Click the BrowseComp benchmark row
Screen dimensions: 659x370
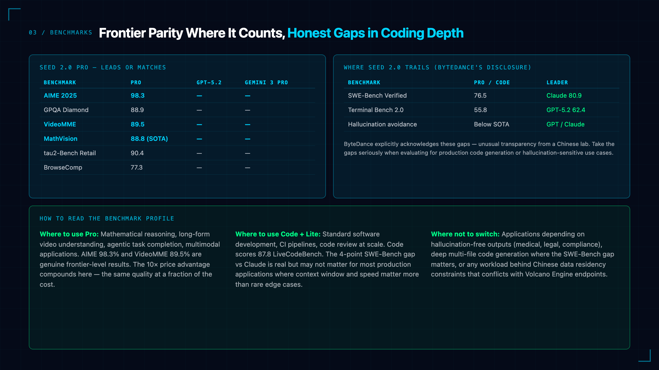[x=177, y=168]
